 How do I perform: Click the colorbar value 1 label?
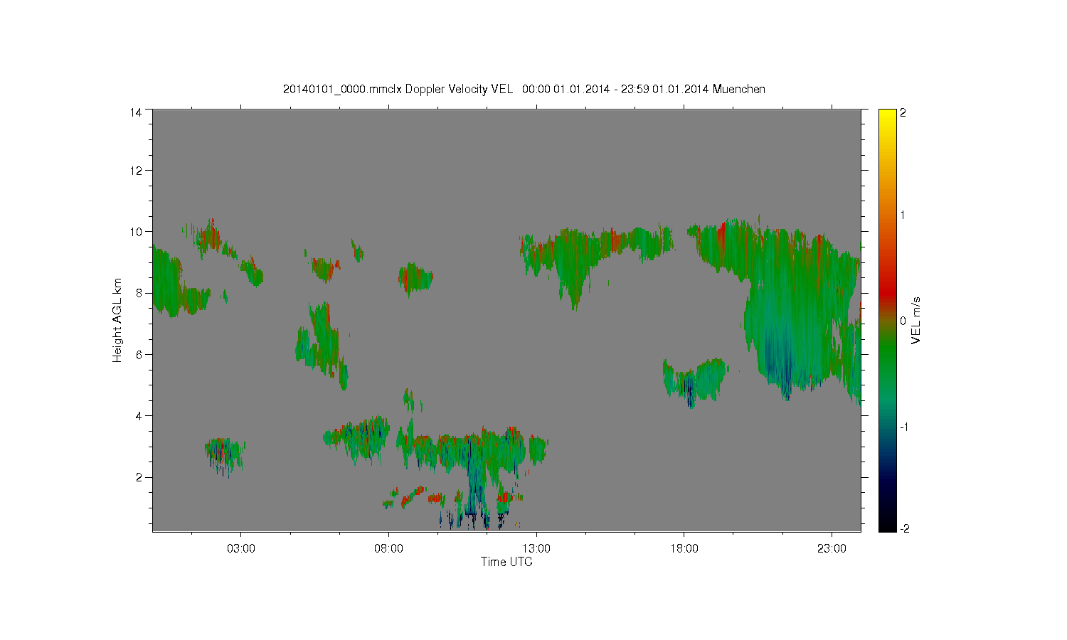tap(903, 215)
